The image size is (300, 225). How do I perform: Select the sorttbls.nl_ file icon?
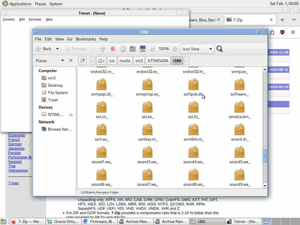(x=193, y=129)
